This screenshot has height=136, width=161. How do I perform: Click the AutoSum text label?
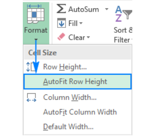coord(84,9)
